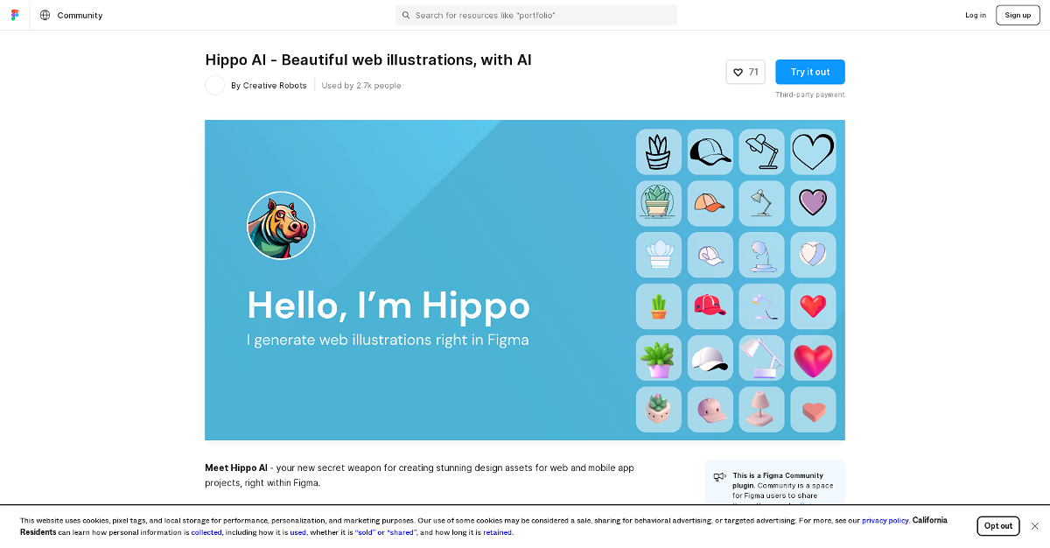This screenshot has width=1050, height=548.
Task: Click the black outline heart illustration
Action: 813,151
